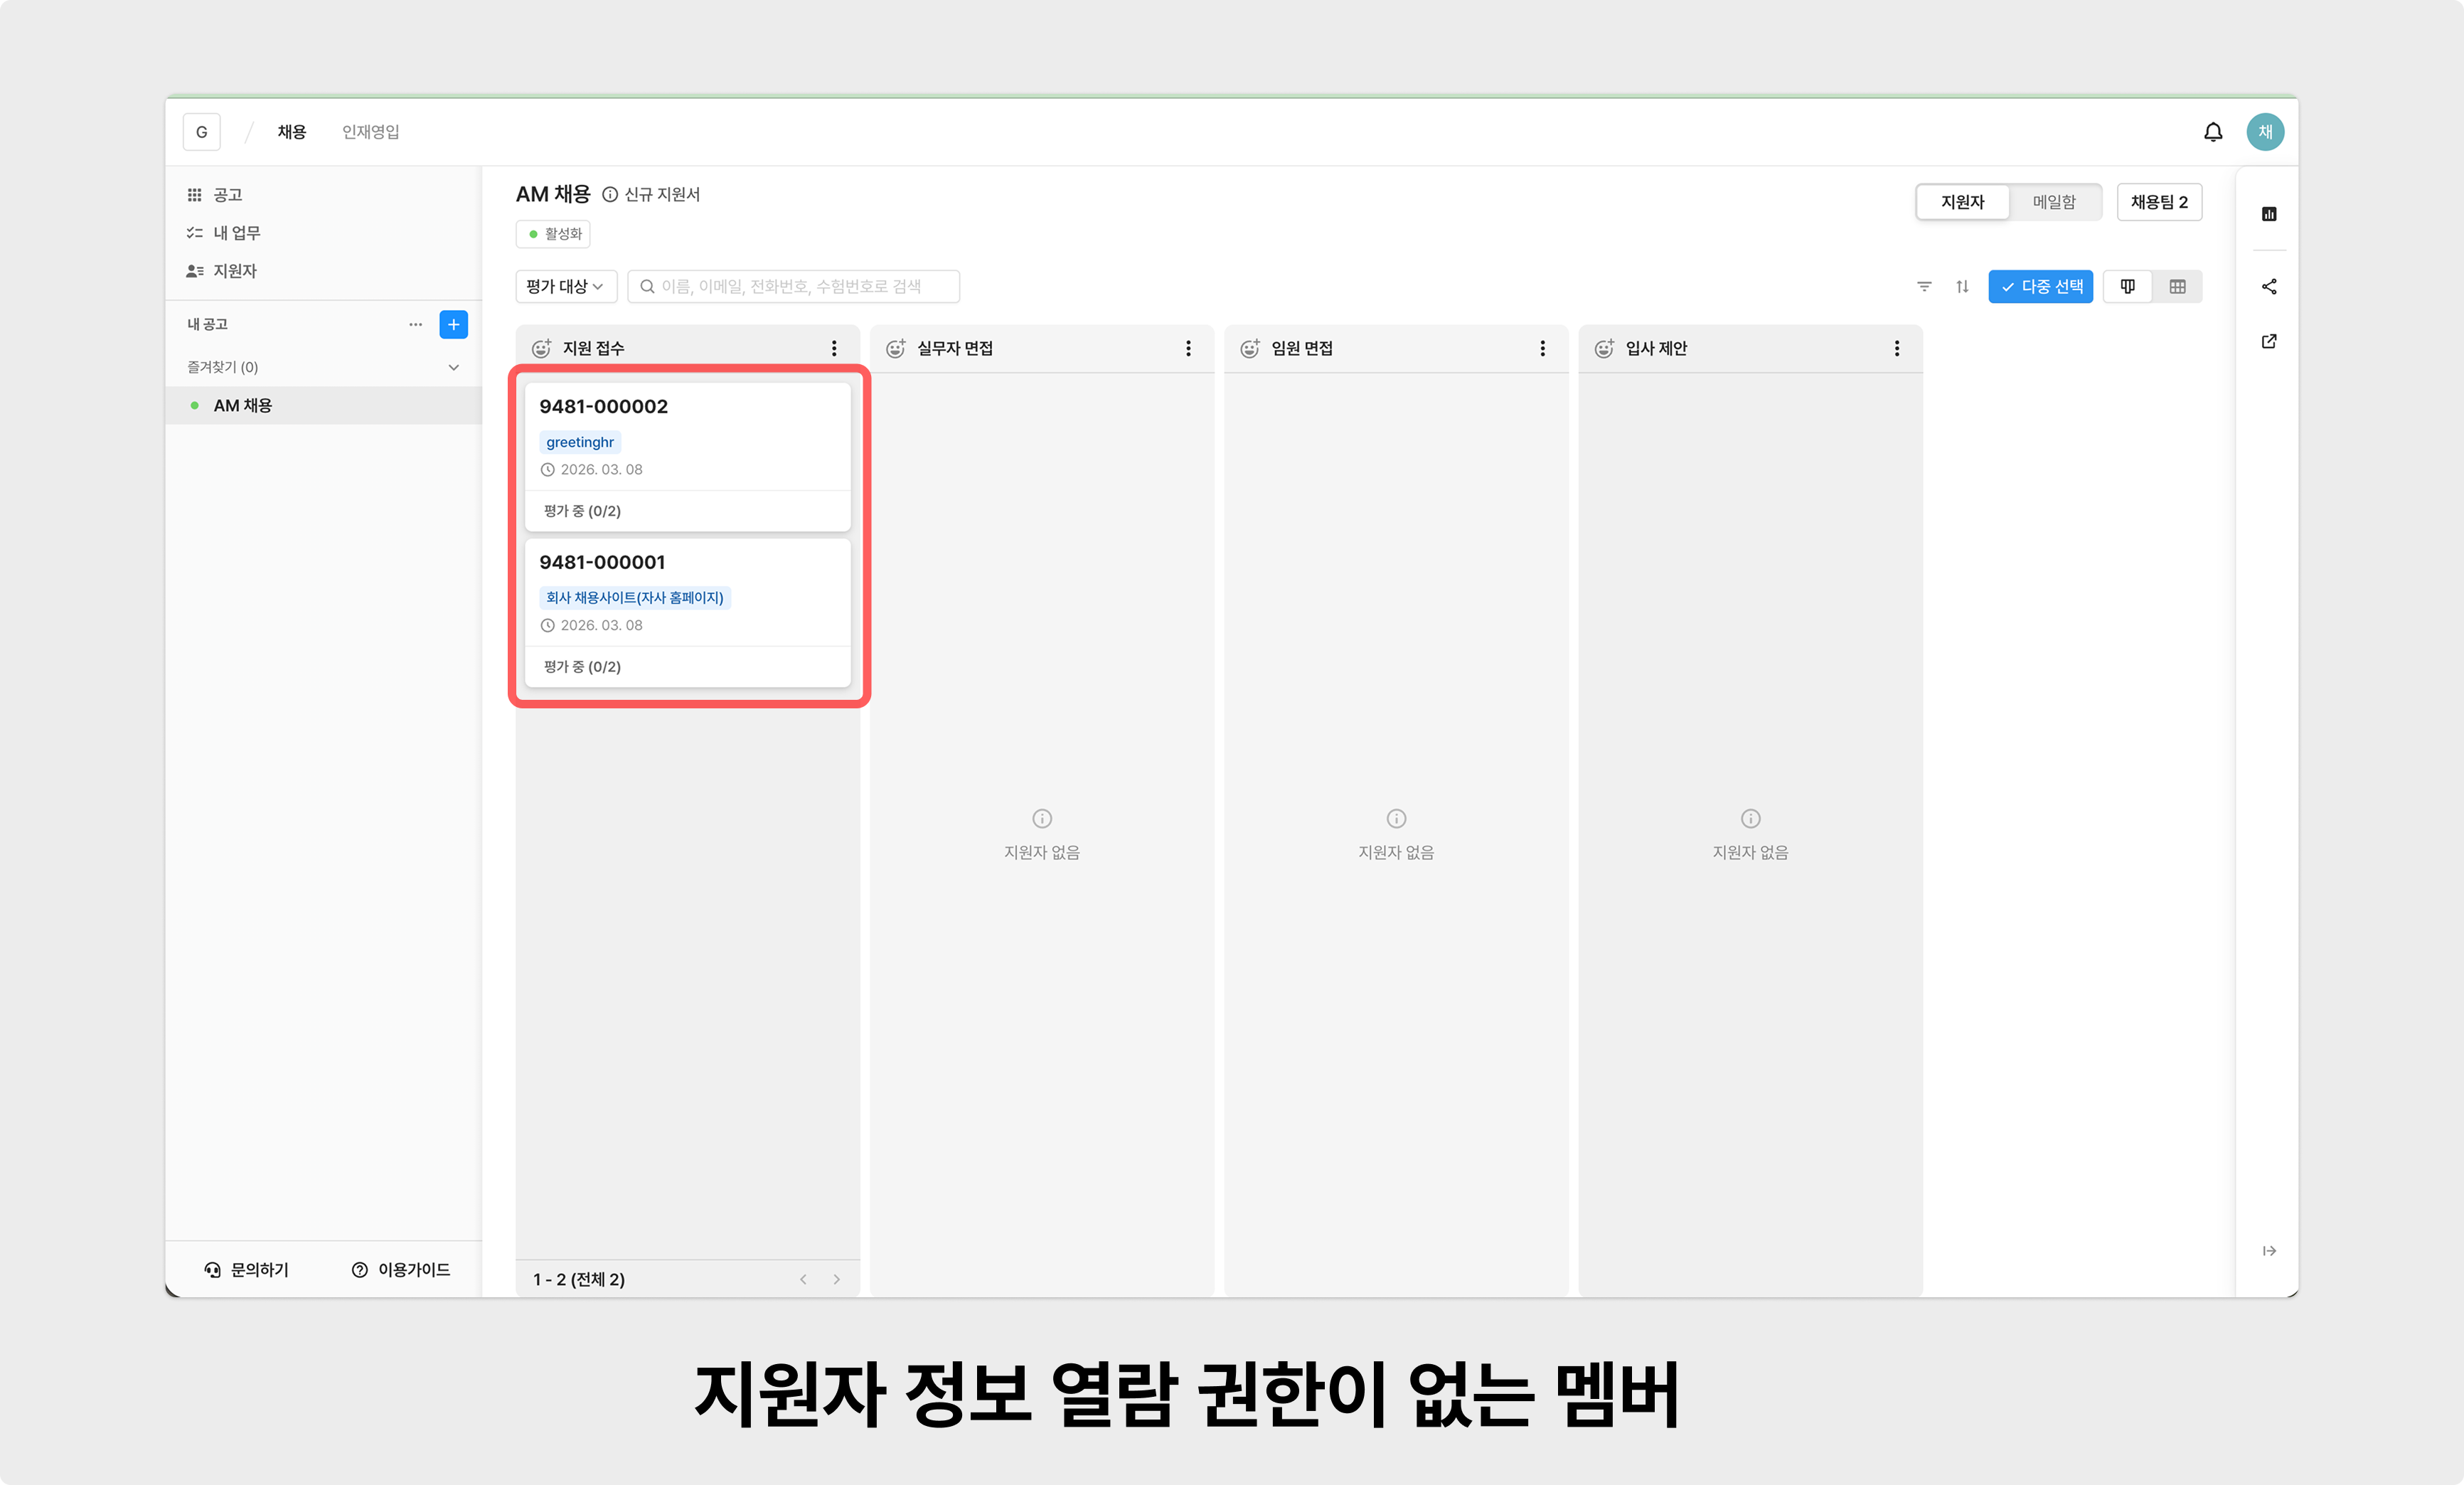Expand the 즐겨찾기 (0) section
Image resolution: width=2464 pixels, height=1485 pixels.
coord(453,367)
